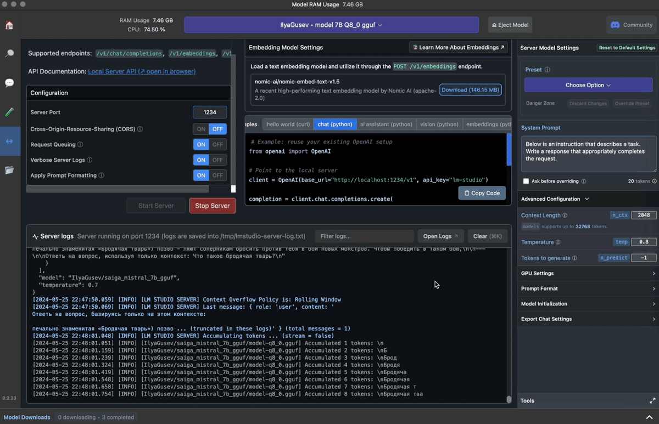This screenshot has height=424, width=659.
Task: Select the Local Server arrows sidebar icon
Action: click(9, 141)
